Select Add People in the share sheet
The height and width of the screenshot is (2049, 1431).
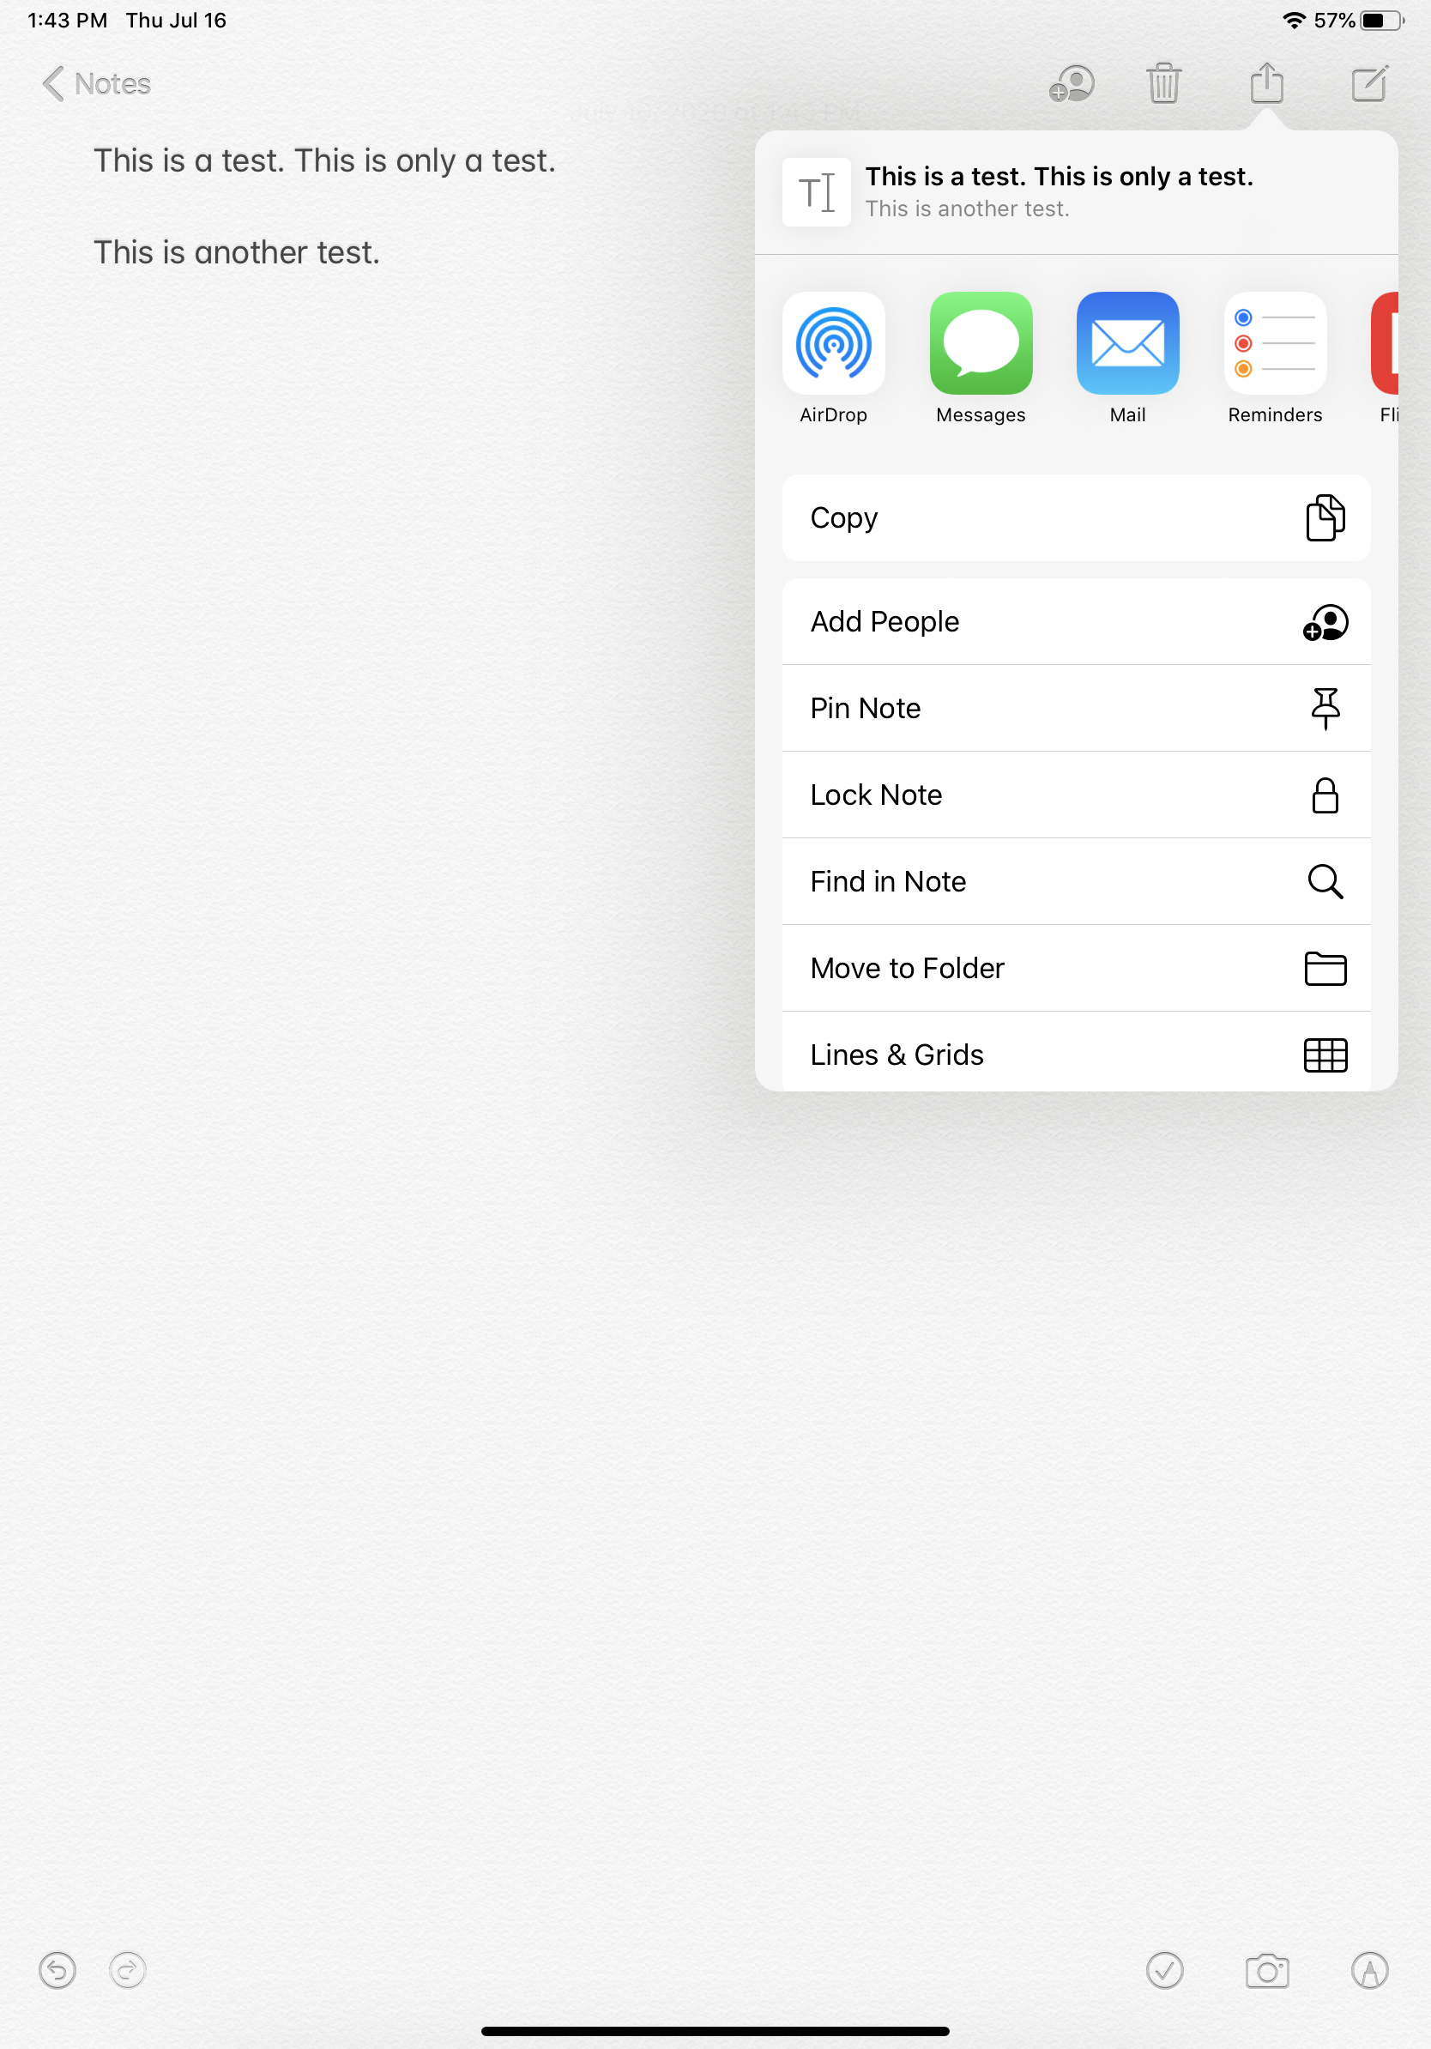pos(1076,621)
